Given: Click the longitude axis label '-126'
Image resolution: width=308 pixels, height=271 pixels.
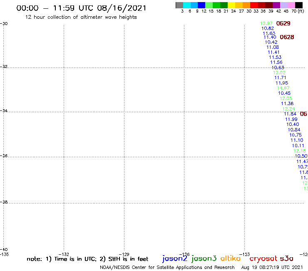Looking at the screenshot, I should [x=184, y=254].
